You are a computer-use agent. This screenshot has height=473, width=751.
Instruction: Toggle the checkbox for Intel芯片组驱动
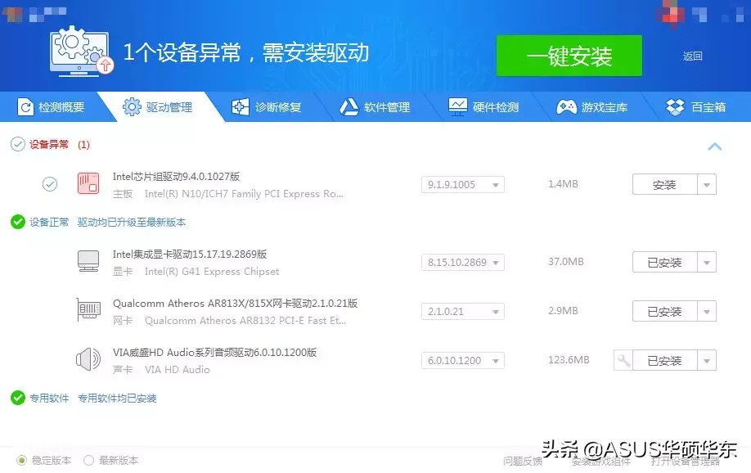tap(50, 184)
